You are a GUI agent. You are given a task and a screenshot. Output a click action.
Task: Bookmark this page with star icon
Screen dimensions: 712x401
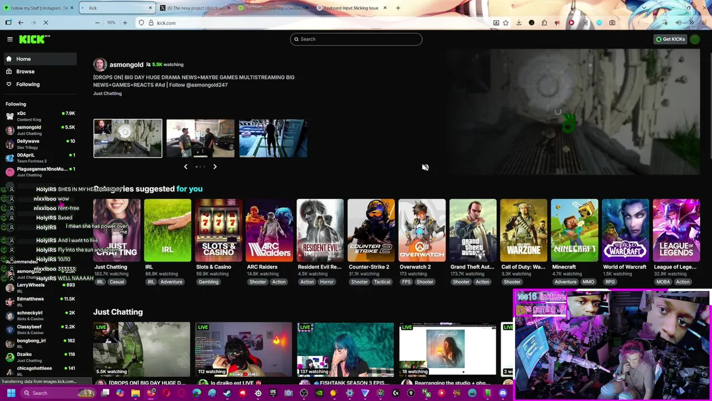506,23
